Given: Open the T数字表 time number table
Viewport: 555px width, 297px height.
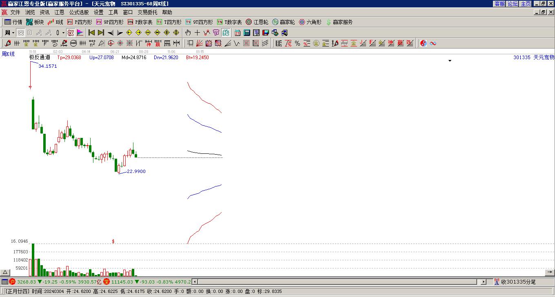Looking at the screenshot, I should (x=229, y=22).
